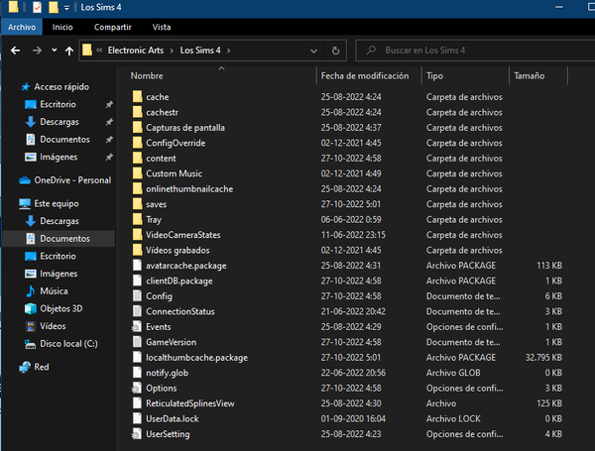Screen dimensions: 595x451
Task: Click Los Sims 4 in the breadcrumb
Action: [200, 51]
